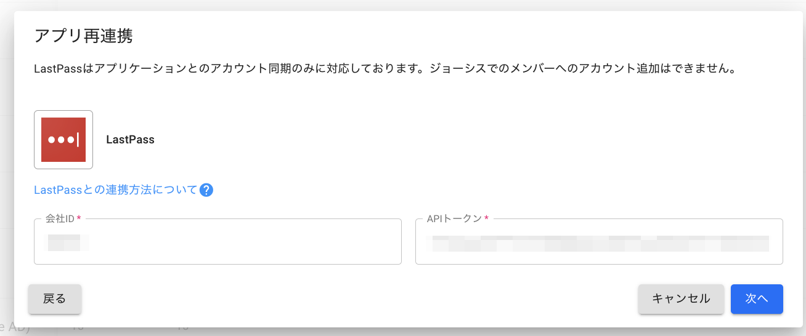Select the blurred 会社ID value
The width and height of the screenshot is (806, 336).
tap(68, 242)
